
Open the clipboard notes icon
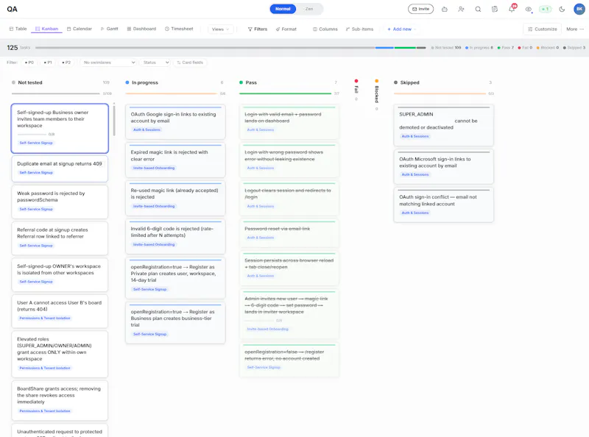495,9
